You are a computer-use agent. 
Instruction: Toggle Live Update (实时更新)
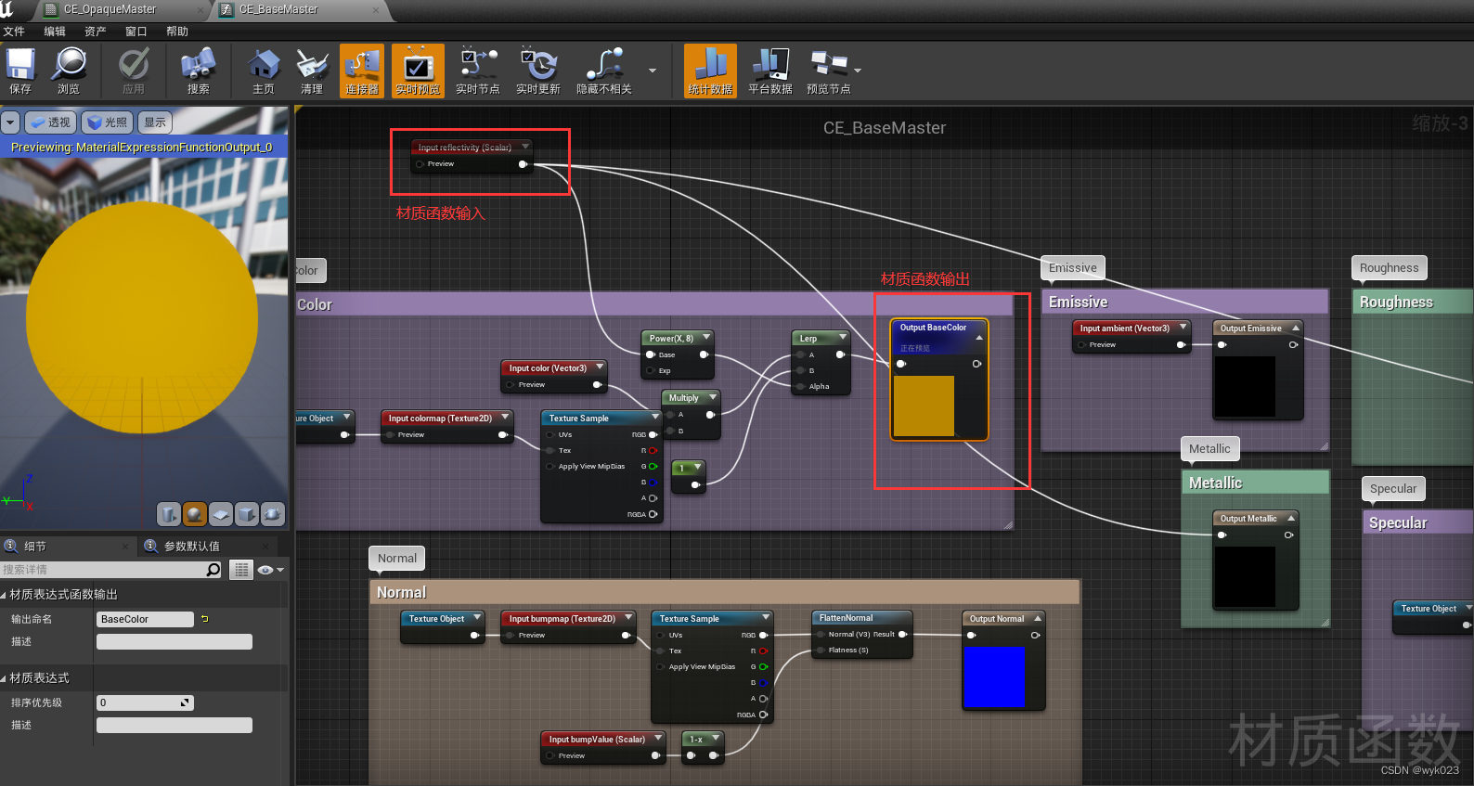point(538,71)
